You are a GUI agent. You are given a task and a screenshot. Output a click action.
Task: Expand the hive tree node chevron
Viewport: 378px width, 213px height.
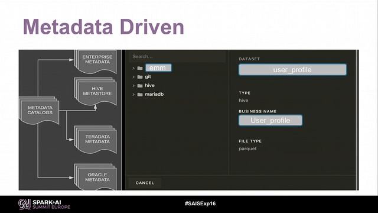pyautogui.click(x=133, y=85)
